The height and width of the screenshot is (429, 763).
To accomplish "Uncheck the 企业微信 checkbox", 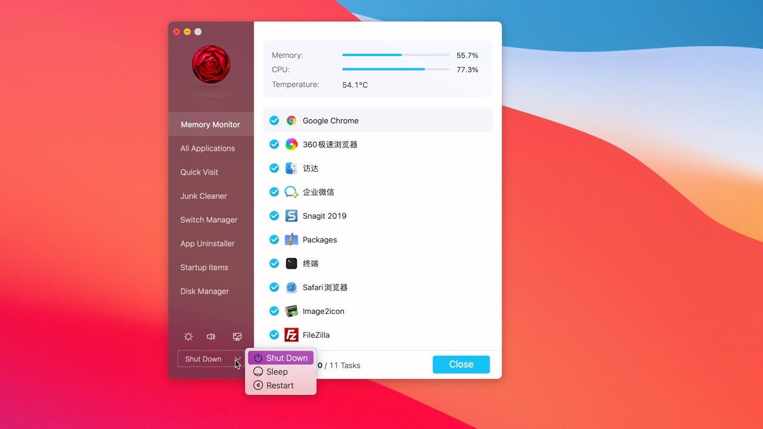I will 274,192.
